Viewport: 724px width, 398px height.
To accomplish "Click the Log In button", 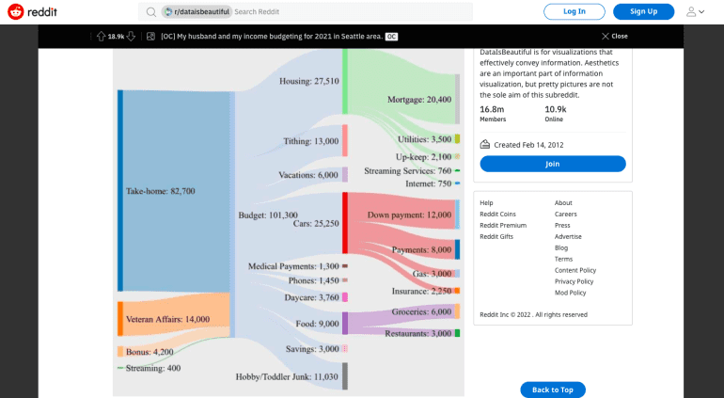I will [574, 11].
